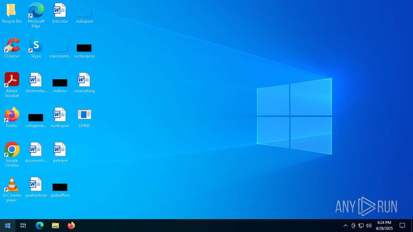The image size is (413, 232).
Task: Select the Adobe Acrobat shortcut
Action: 12,85
